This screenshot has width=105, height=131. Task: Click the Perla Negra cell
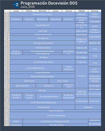82,57
